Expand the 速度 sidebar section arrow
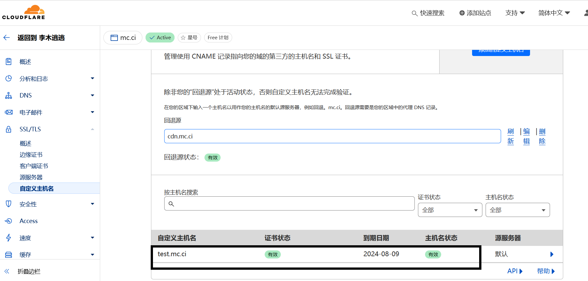Image resolution: width=588 pixels, height=281 pixels. coord(92,238)
